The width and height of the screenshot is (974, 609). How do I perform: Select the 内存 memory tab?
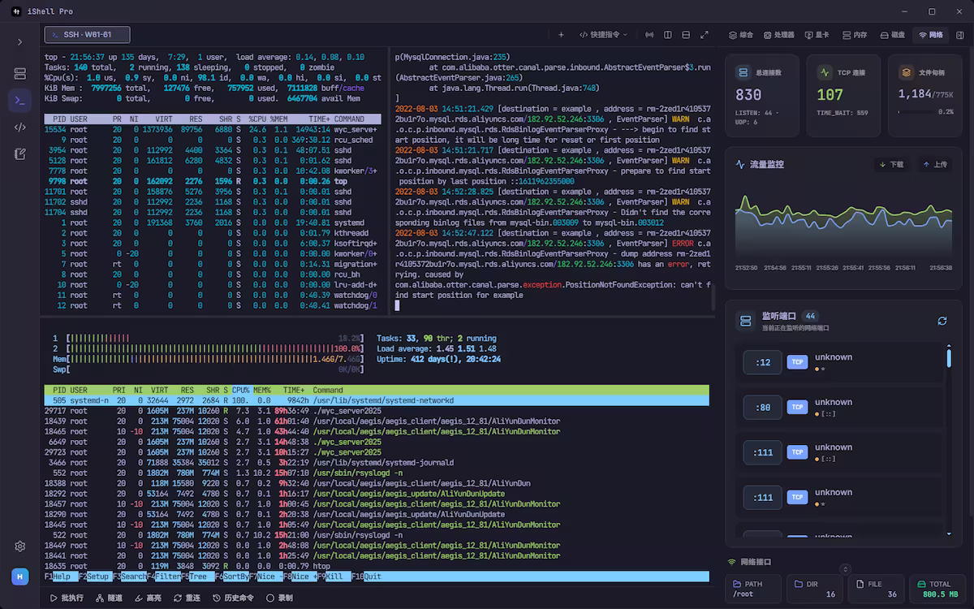point(855,35)
